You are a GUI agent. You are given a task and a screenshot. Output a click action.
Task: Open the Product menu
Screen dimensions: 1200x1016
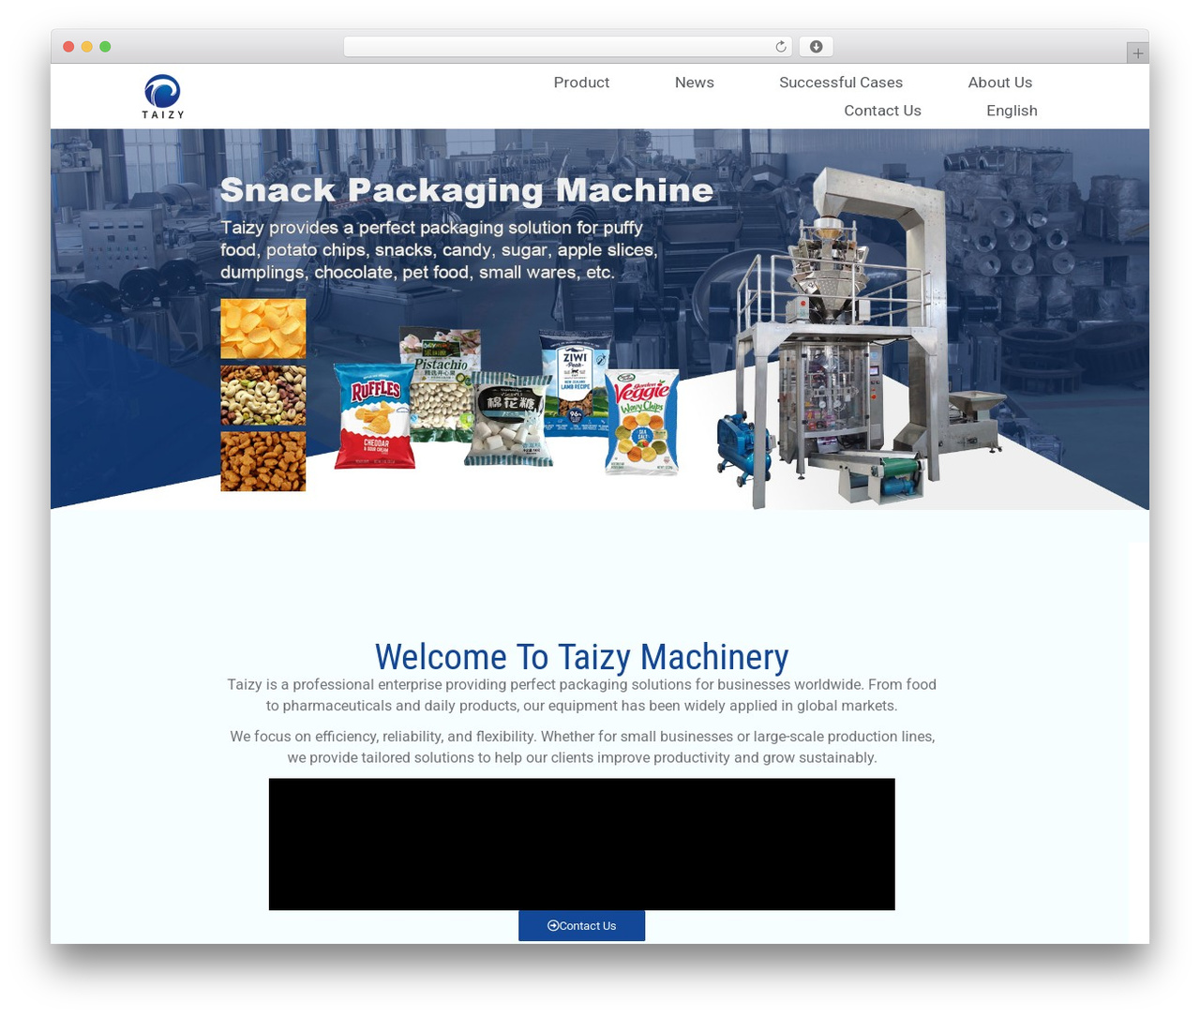tap(581, 82)
